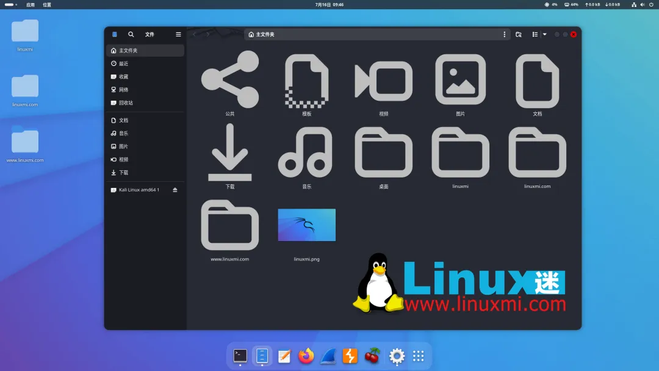Open the 位置 menu in top bar
659x371 pixels.
(47, 5)
